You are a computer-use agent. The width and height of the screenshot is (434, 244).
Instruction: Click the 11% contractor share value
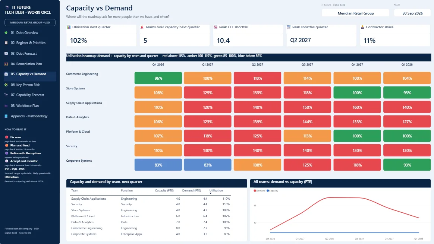tap(369, 40)
